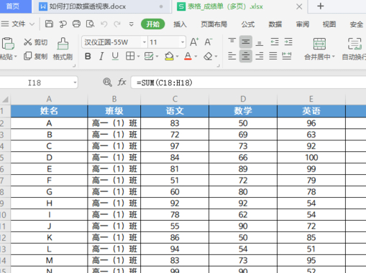This screenshot has width=366, height=273.
Task: Decrease font size with A- icon
Action: [x=209, y=42]
